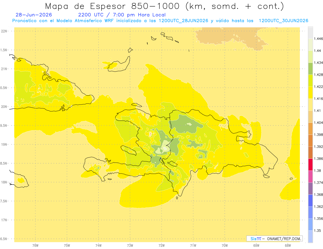Click the longitude label '72W'
Viewport: 323px width, 249px height.
[161, 245]
